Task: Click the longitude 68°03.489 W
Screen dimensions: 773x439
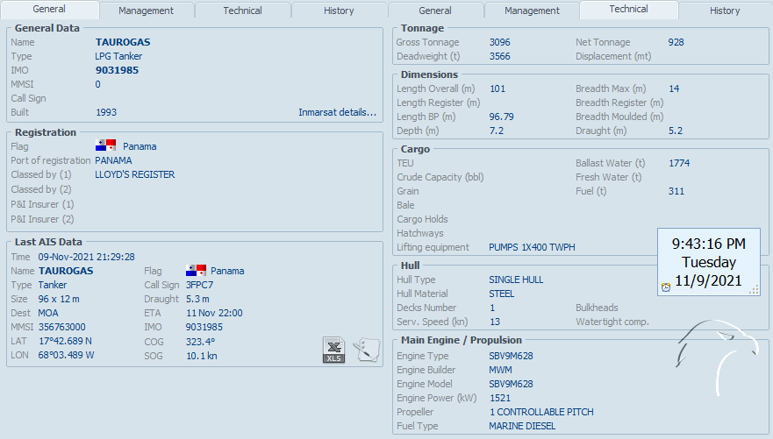Action: coord(66,356)
